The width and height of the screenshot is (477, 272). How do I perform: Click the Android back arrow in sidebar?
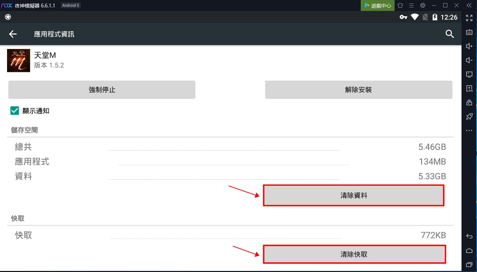(469, 236)
